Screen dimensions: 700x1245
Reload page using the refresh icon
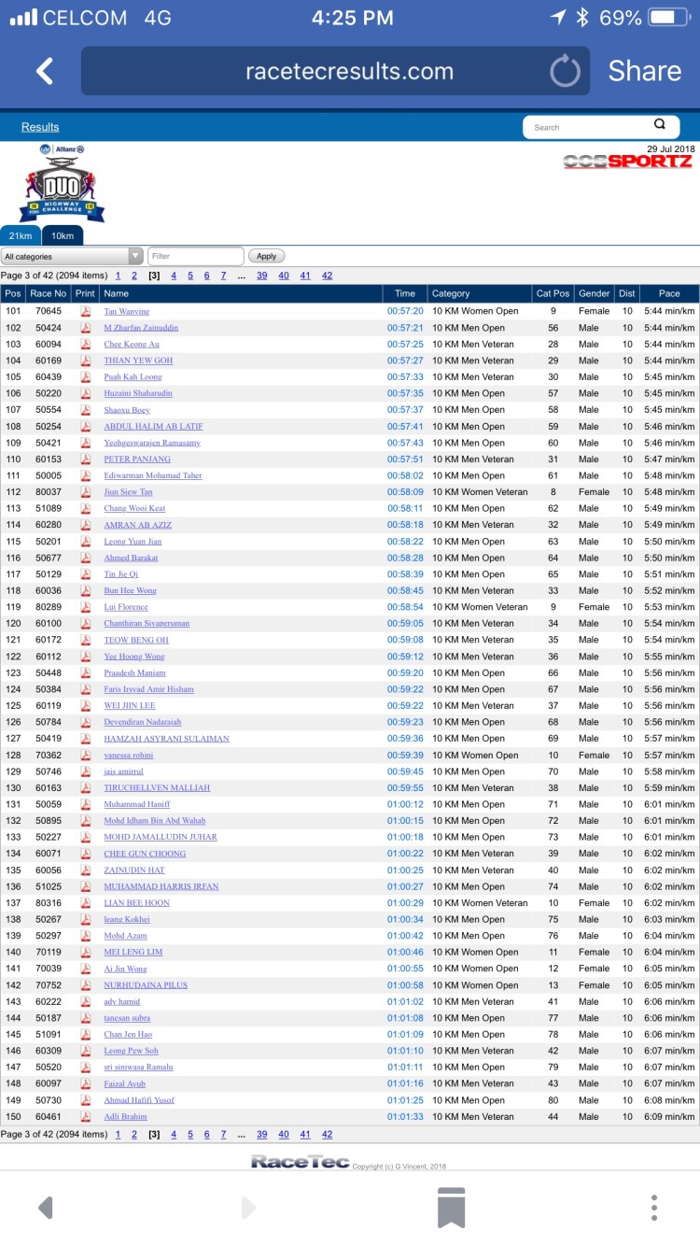(x=565, y=71)
